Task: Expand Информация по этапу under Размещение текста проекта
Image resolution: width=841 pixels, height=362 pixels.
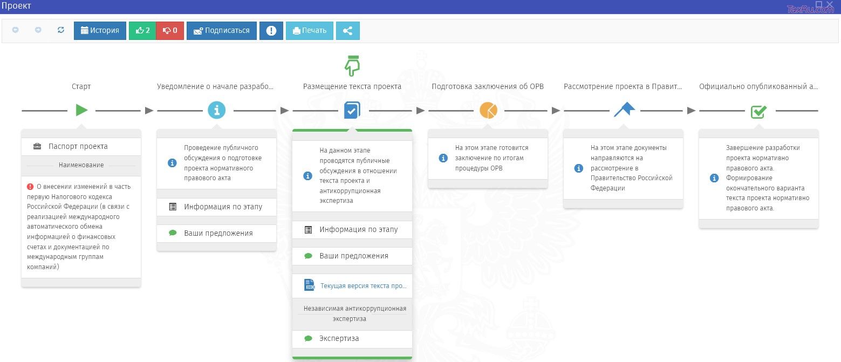Action: pos(352,229)
